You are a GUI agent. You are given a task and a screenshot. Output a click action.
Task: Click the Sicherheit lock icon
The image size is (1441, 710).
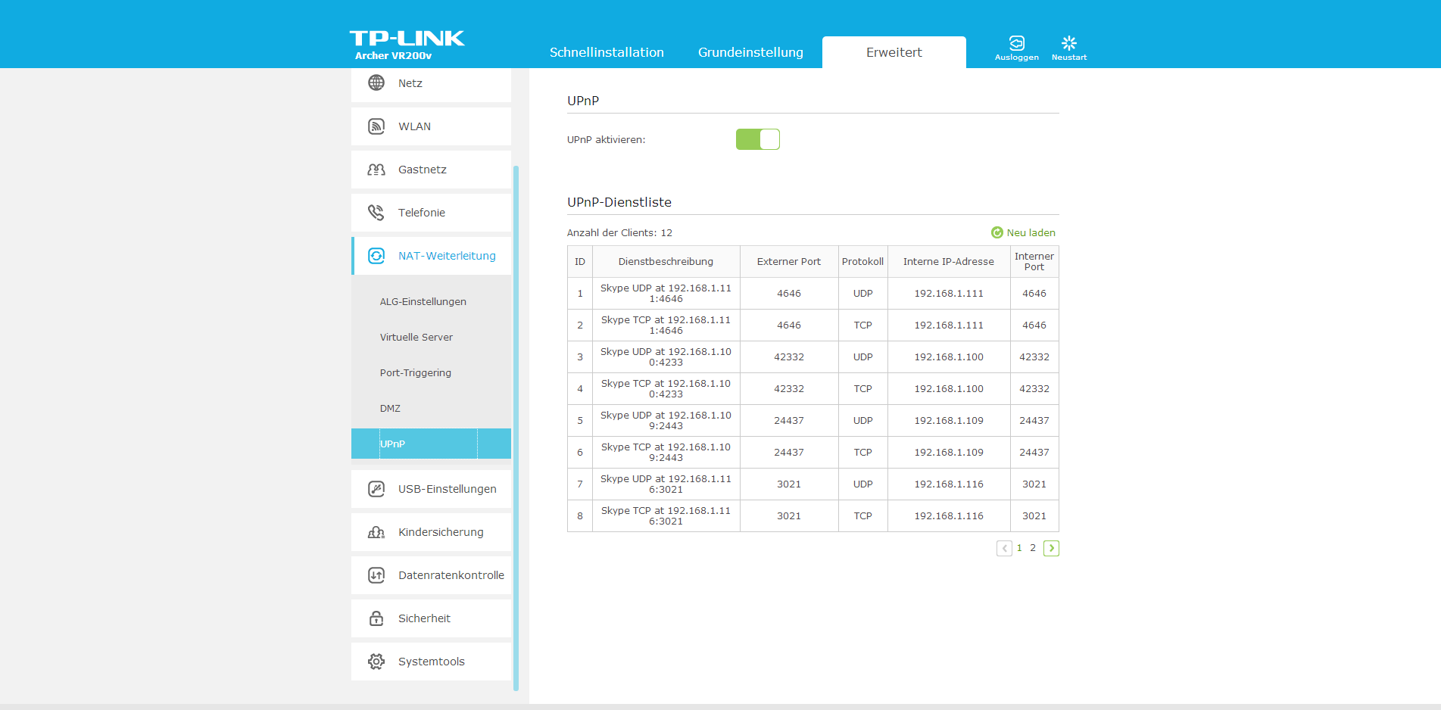(376, 618)
